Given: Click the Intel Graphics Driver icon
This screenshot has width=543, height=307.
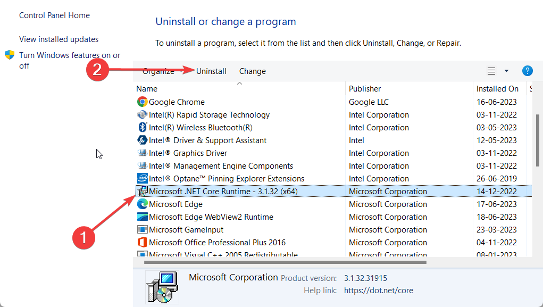Looking at the screenshot, I should (x=143, y=153).
